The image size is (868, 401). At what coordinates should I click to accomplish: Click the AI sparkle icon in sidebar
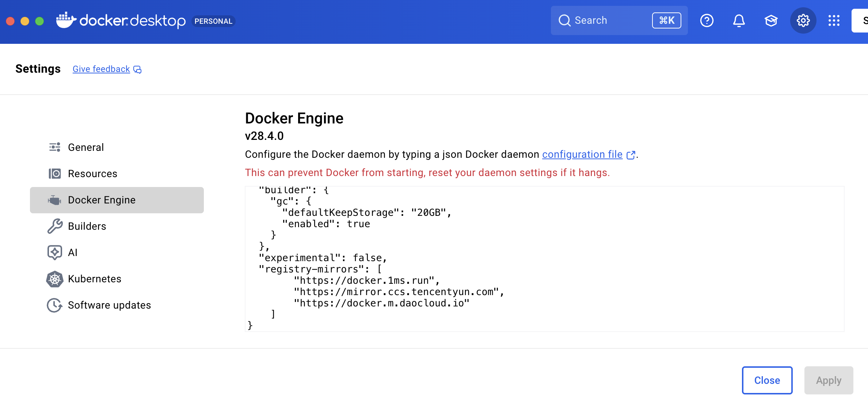point(54,252)
